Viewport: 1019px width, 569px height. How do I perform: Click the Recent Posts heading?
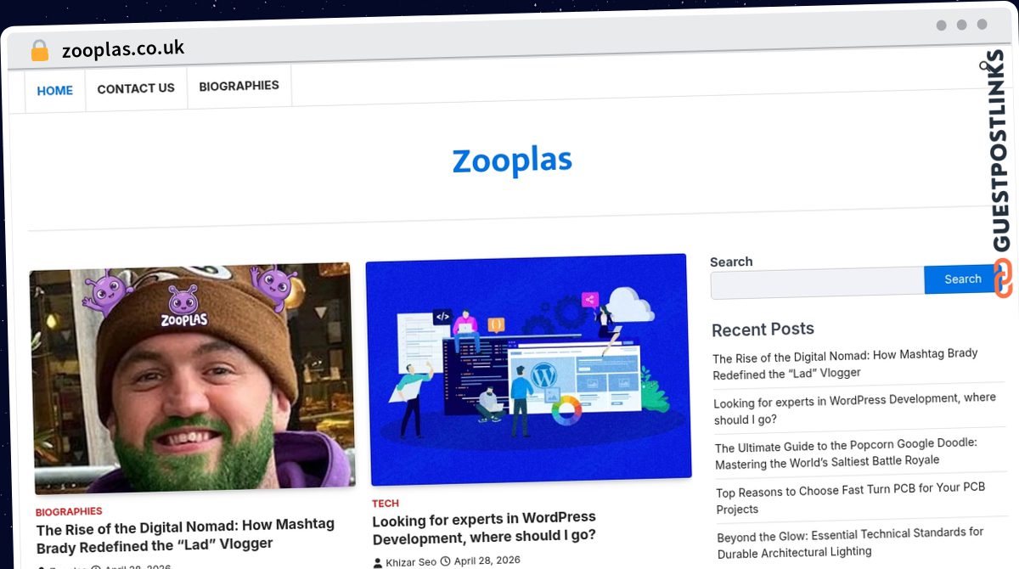(x=763, y=330)
